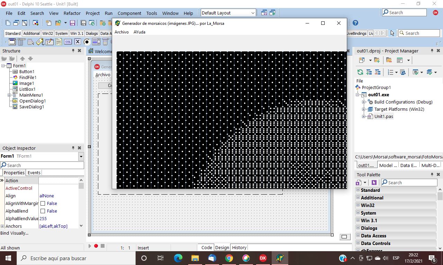The image size is (443, 265).
Task: Select the TCheckBox component in the palette
Action: click(x=78, y=42)
